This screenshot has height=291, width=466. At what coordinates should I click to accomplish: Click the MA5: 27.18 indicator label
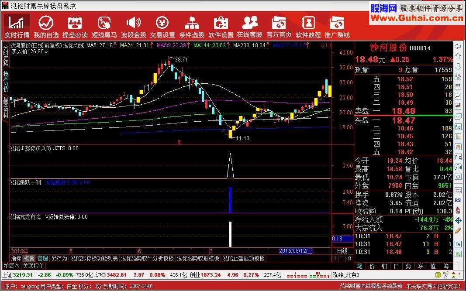pos(99,45)
